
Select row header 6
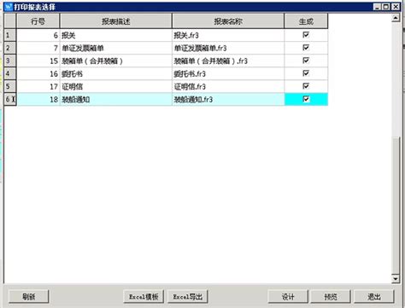click(10, 99)
